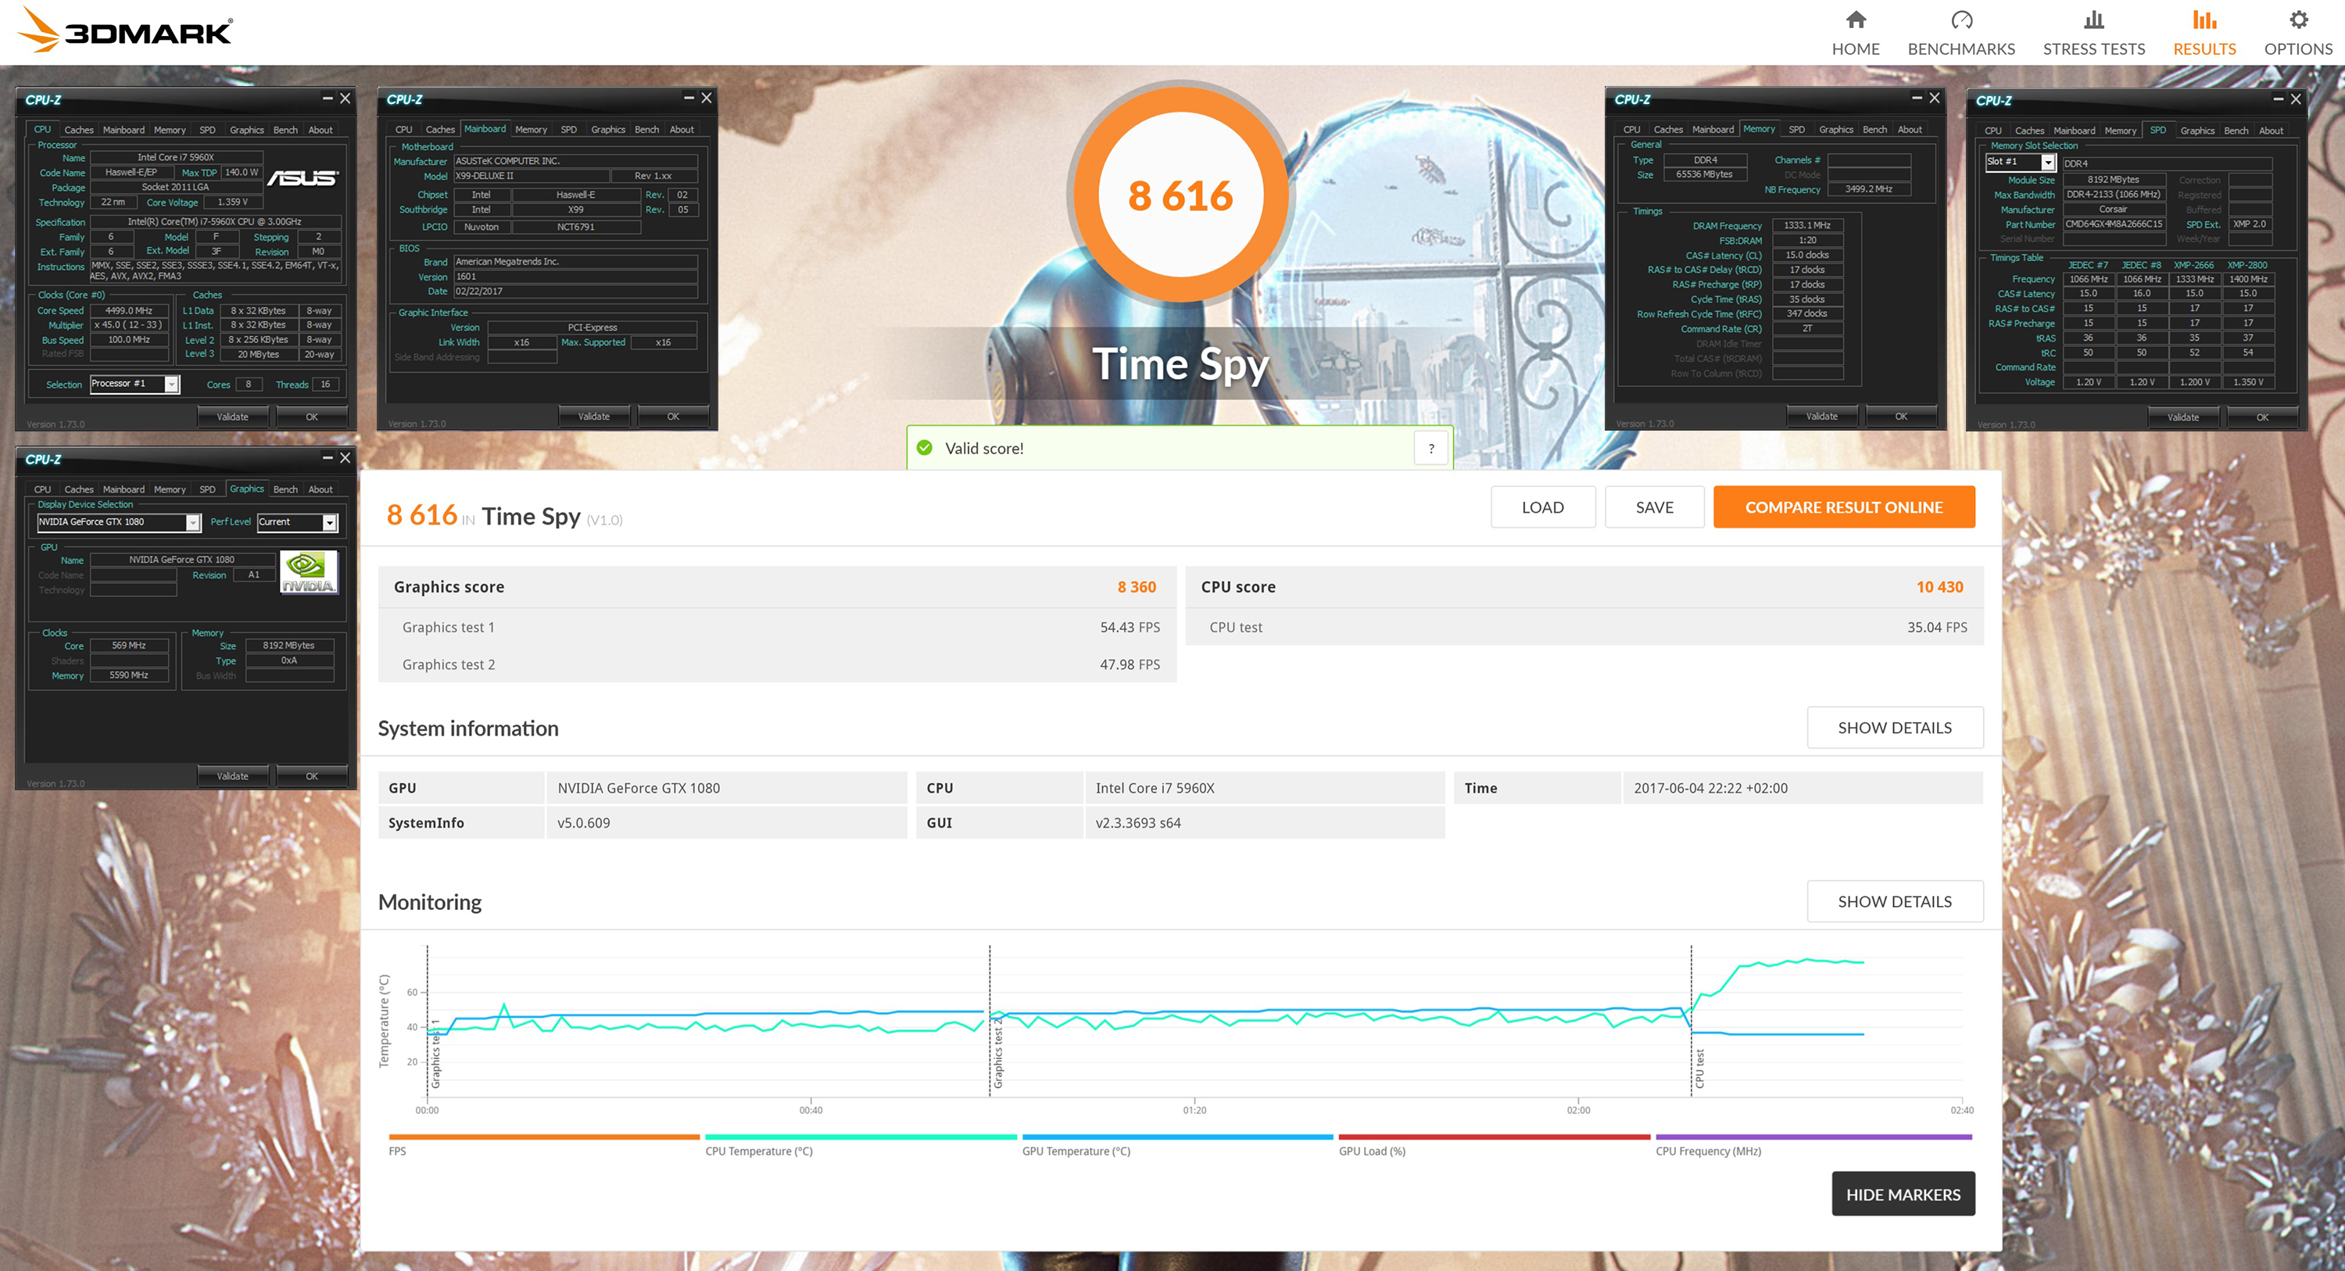Screen dimensions: 2345x1271
Task: Open the Results section
Action: [x=2204, y=33]
